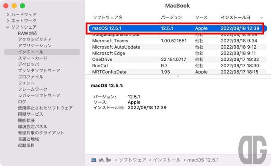The image size is (271, 166).
Task: Select ログ in the sidebar
Action: pos(22,101)
